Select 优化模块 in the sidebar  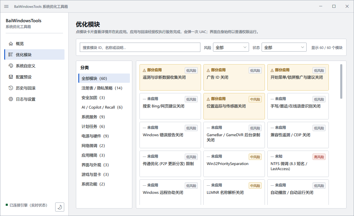click(34, 54)
